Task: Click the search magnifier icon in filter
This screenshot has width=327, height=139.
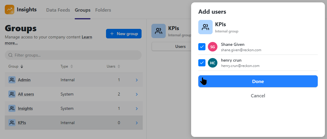Action: 10,55
